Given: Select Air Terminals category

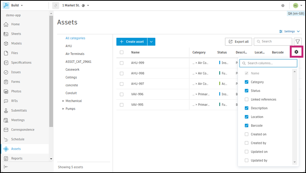Looking at the screenshot, I should click(75, 54).
